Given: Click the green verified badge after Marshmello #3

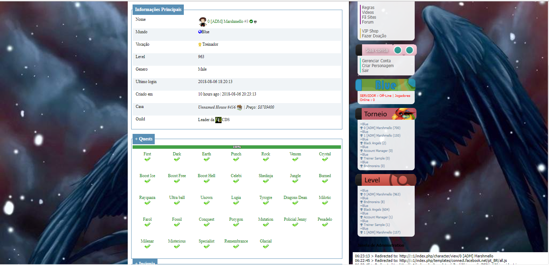Looking at the screenshot, I should 251,21.
